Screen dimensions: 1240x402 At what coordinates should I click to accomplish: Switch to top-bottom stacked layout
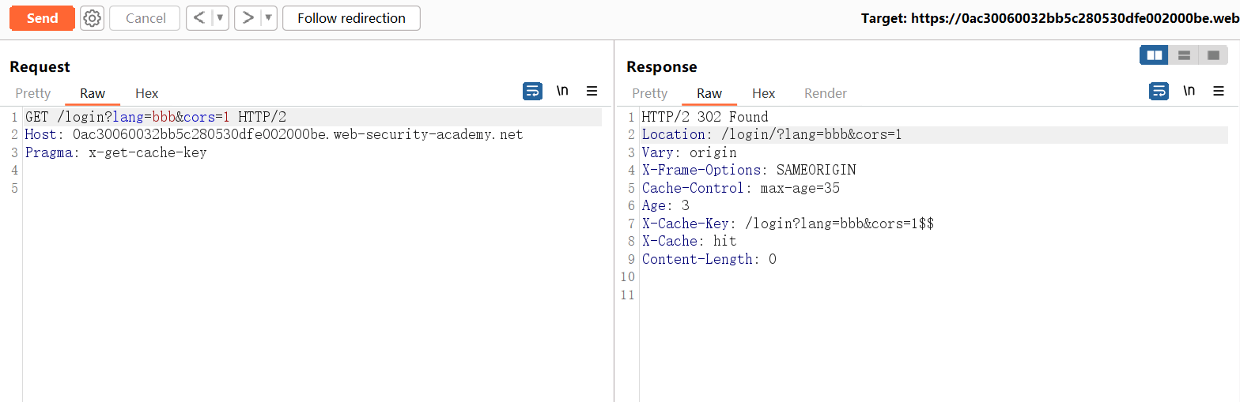point(1184,55)
